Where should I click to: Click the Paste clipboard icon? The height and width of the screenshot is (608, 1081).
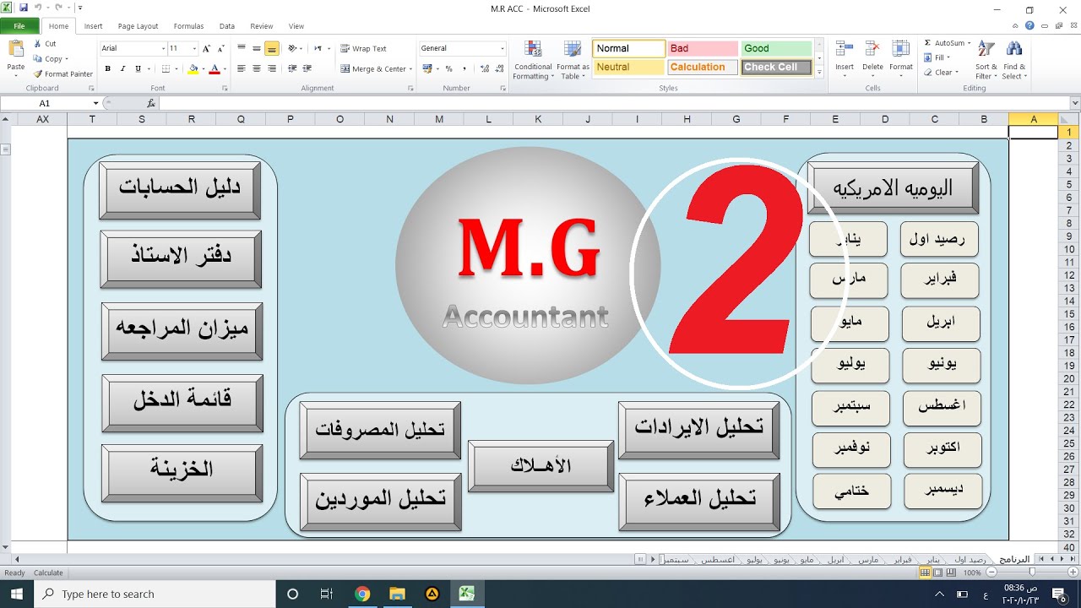(15, 50)
